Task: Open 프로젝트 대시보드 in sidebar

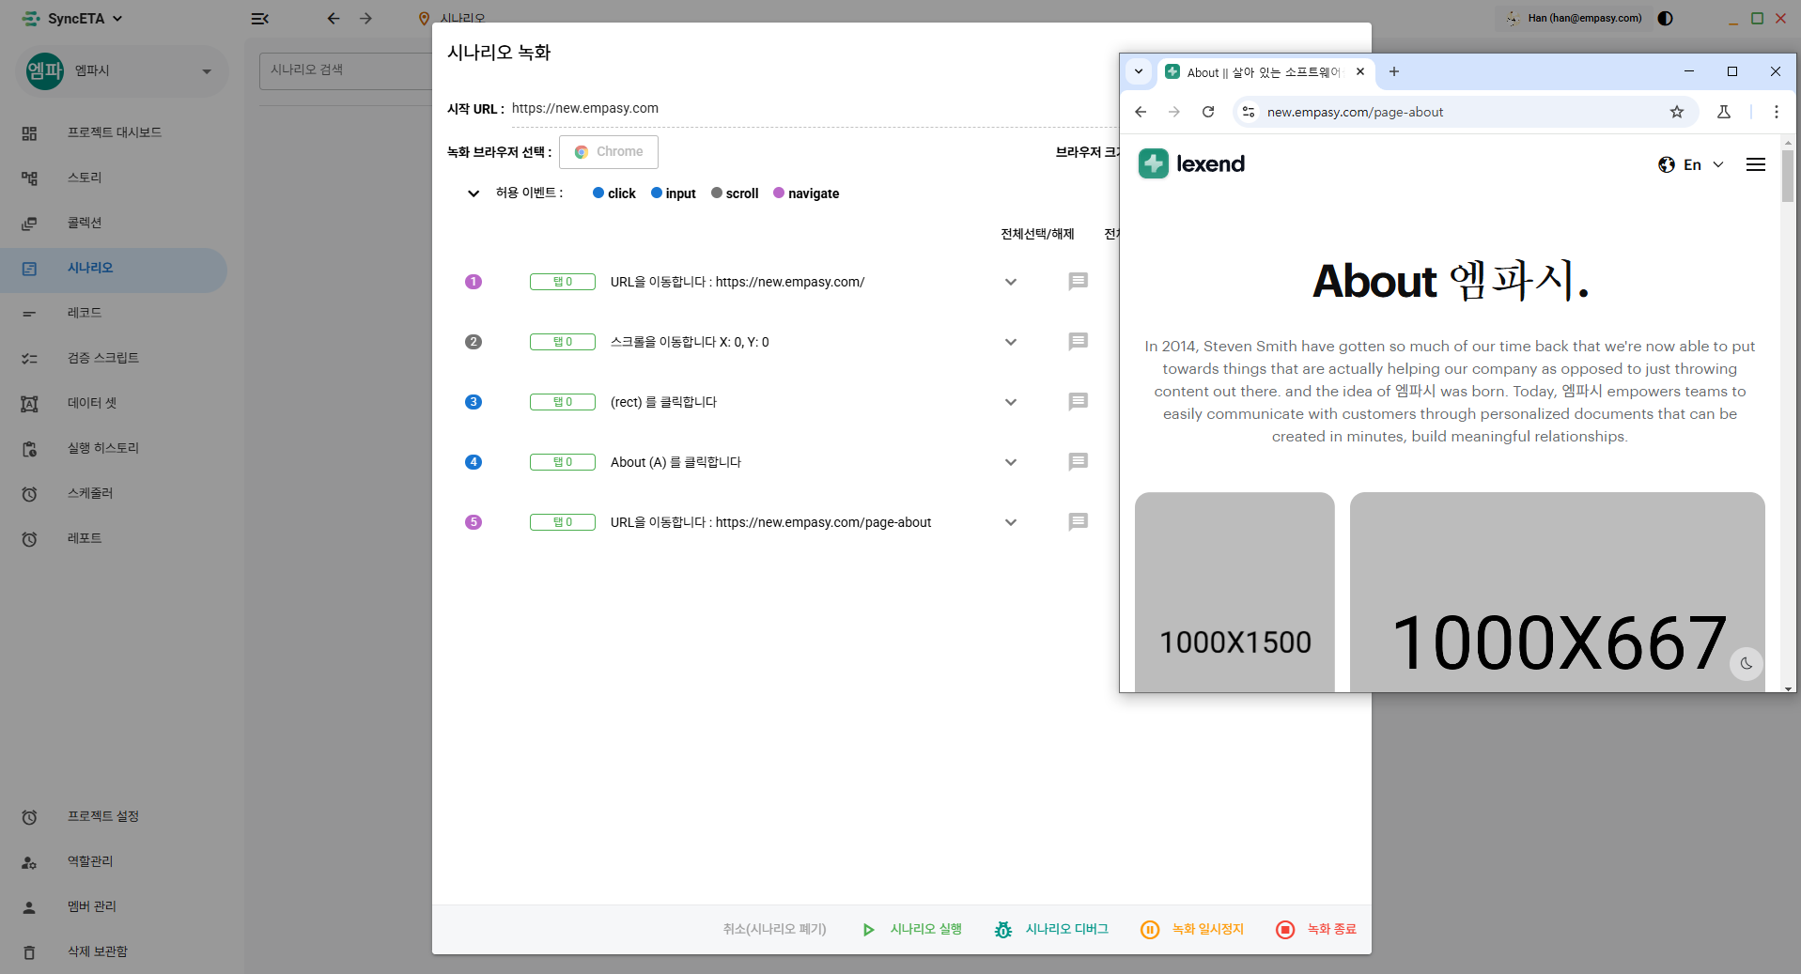Action: pyautogui.click(x=114, y=132)
